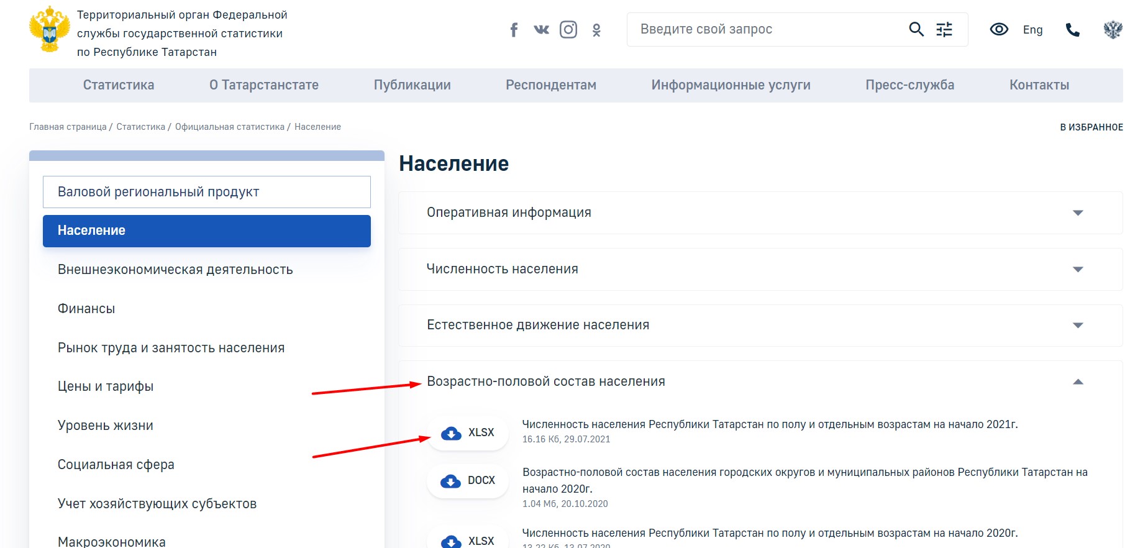Click the Численность населения section title
The width and height of the screenshot is (1148, 548).
click(x=502, y=269)
